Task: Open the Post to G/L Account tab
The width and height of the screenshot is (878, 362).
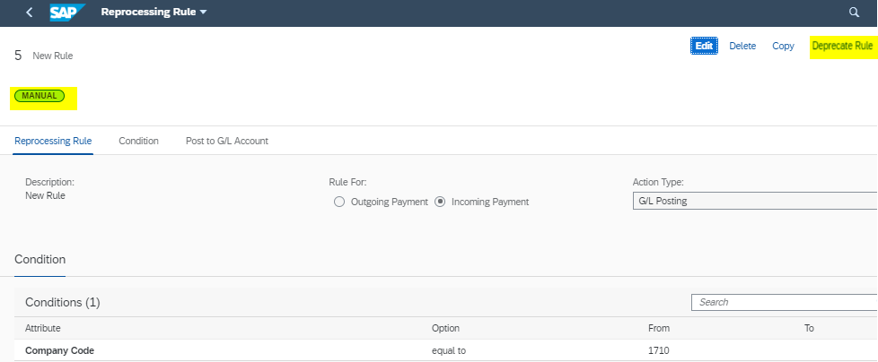Action: (227, 141)
